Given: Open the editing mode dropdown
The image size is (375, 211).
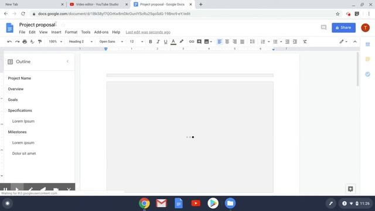Looking at the screenshot, I should pyautogui.click(x=343, y=42).
